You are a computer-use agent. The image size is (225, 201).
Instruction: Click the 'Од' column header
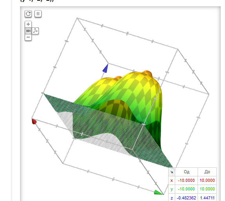[187, 172]
